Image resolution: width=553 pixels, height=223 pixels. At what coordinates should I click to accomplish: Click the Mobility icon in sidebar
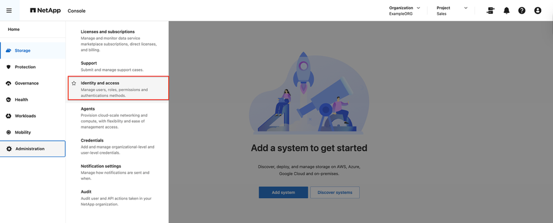[9, 132]
